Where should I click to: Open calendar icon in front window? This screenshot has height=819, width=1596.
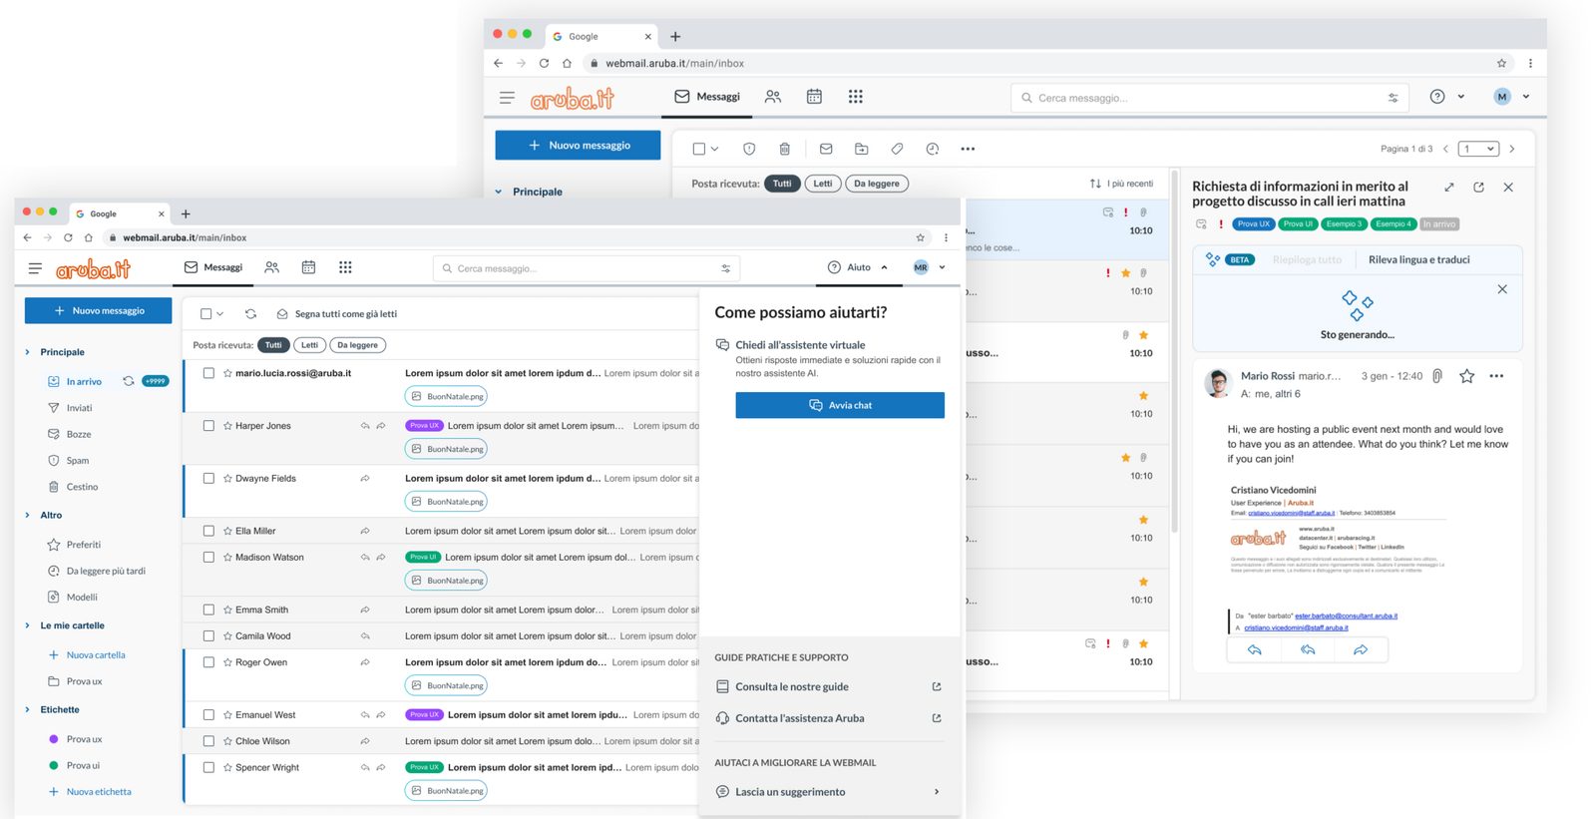coord(308,267)
